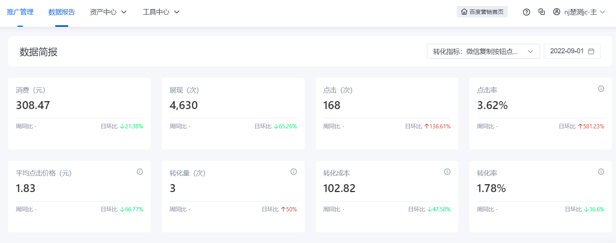Screen dimensions: 616x243
Task: Switch to the 推广管理 tab
Action: [20, 12]
